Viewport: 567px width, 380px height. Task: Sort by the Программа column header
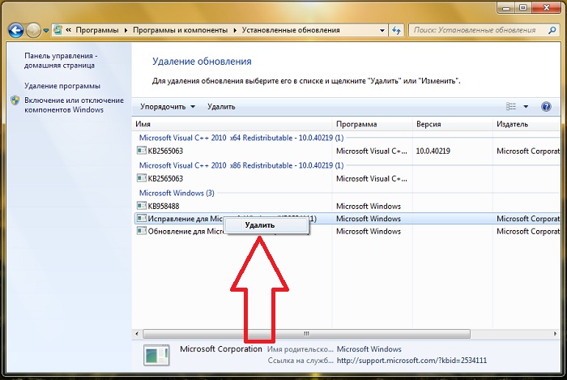point(372,124)
